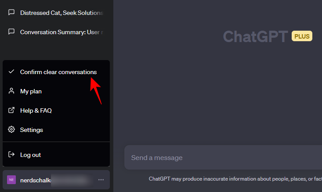This screenshot has width=322, height=192.
Task: Click the ChatGPT heading text
Action: click(x=256, y=37)
